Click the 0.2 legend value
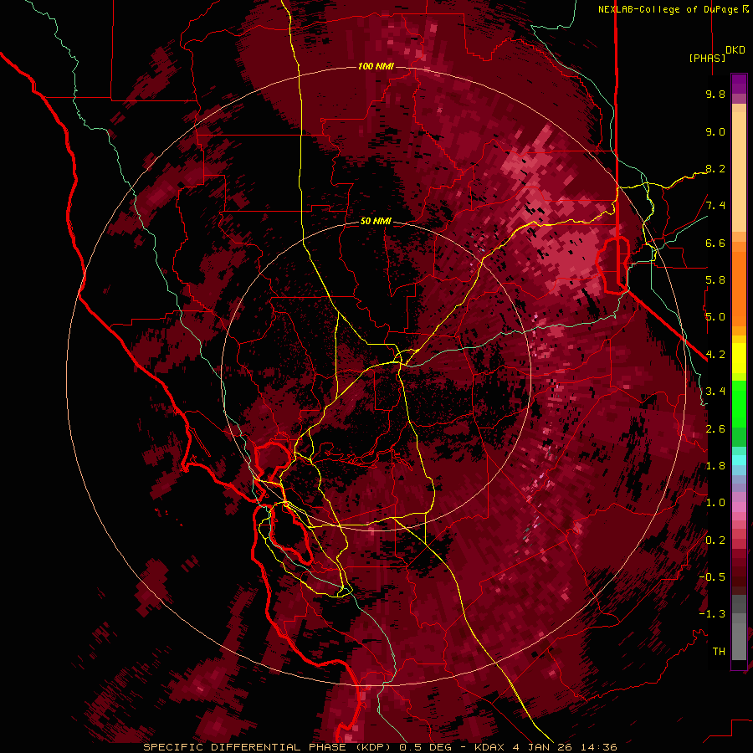The image size is (753, 753). tap(715, 540)
